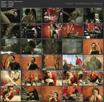Screen dimensions: 104x102
Task: Click the singer thumbnail stamped 00:01:37
Action: point(93,47)
